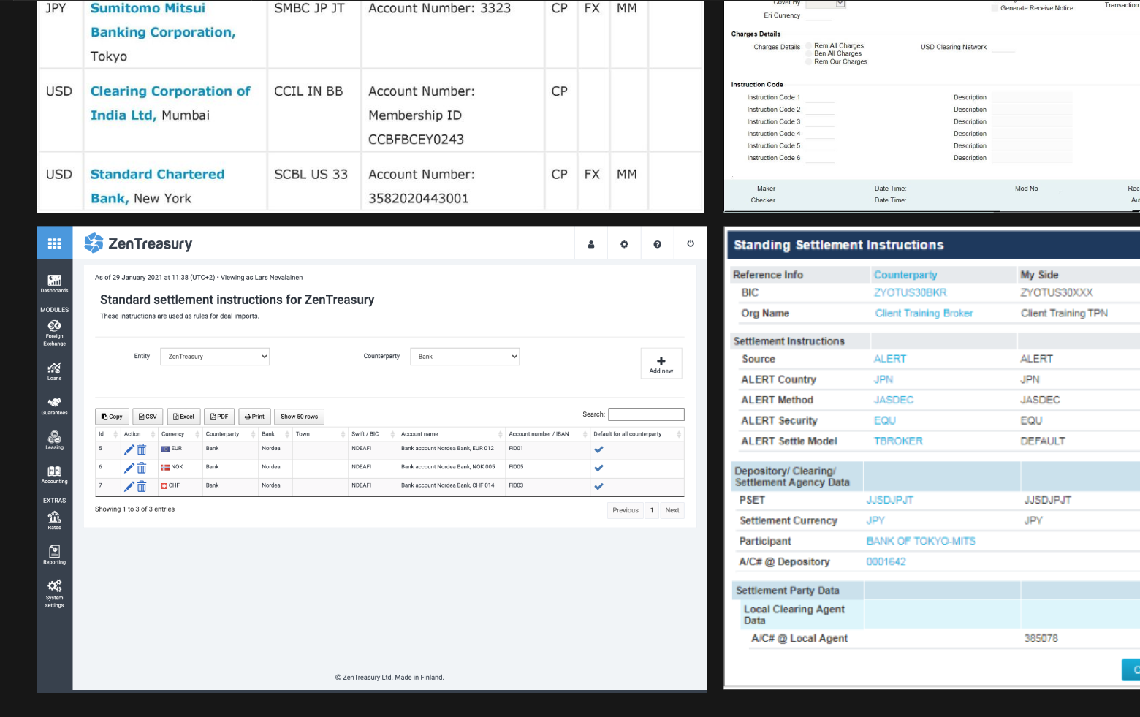Delete the NOK instruction row
The image size is (1140, 717).
pyautogui.click(x=142, y=468)
